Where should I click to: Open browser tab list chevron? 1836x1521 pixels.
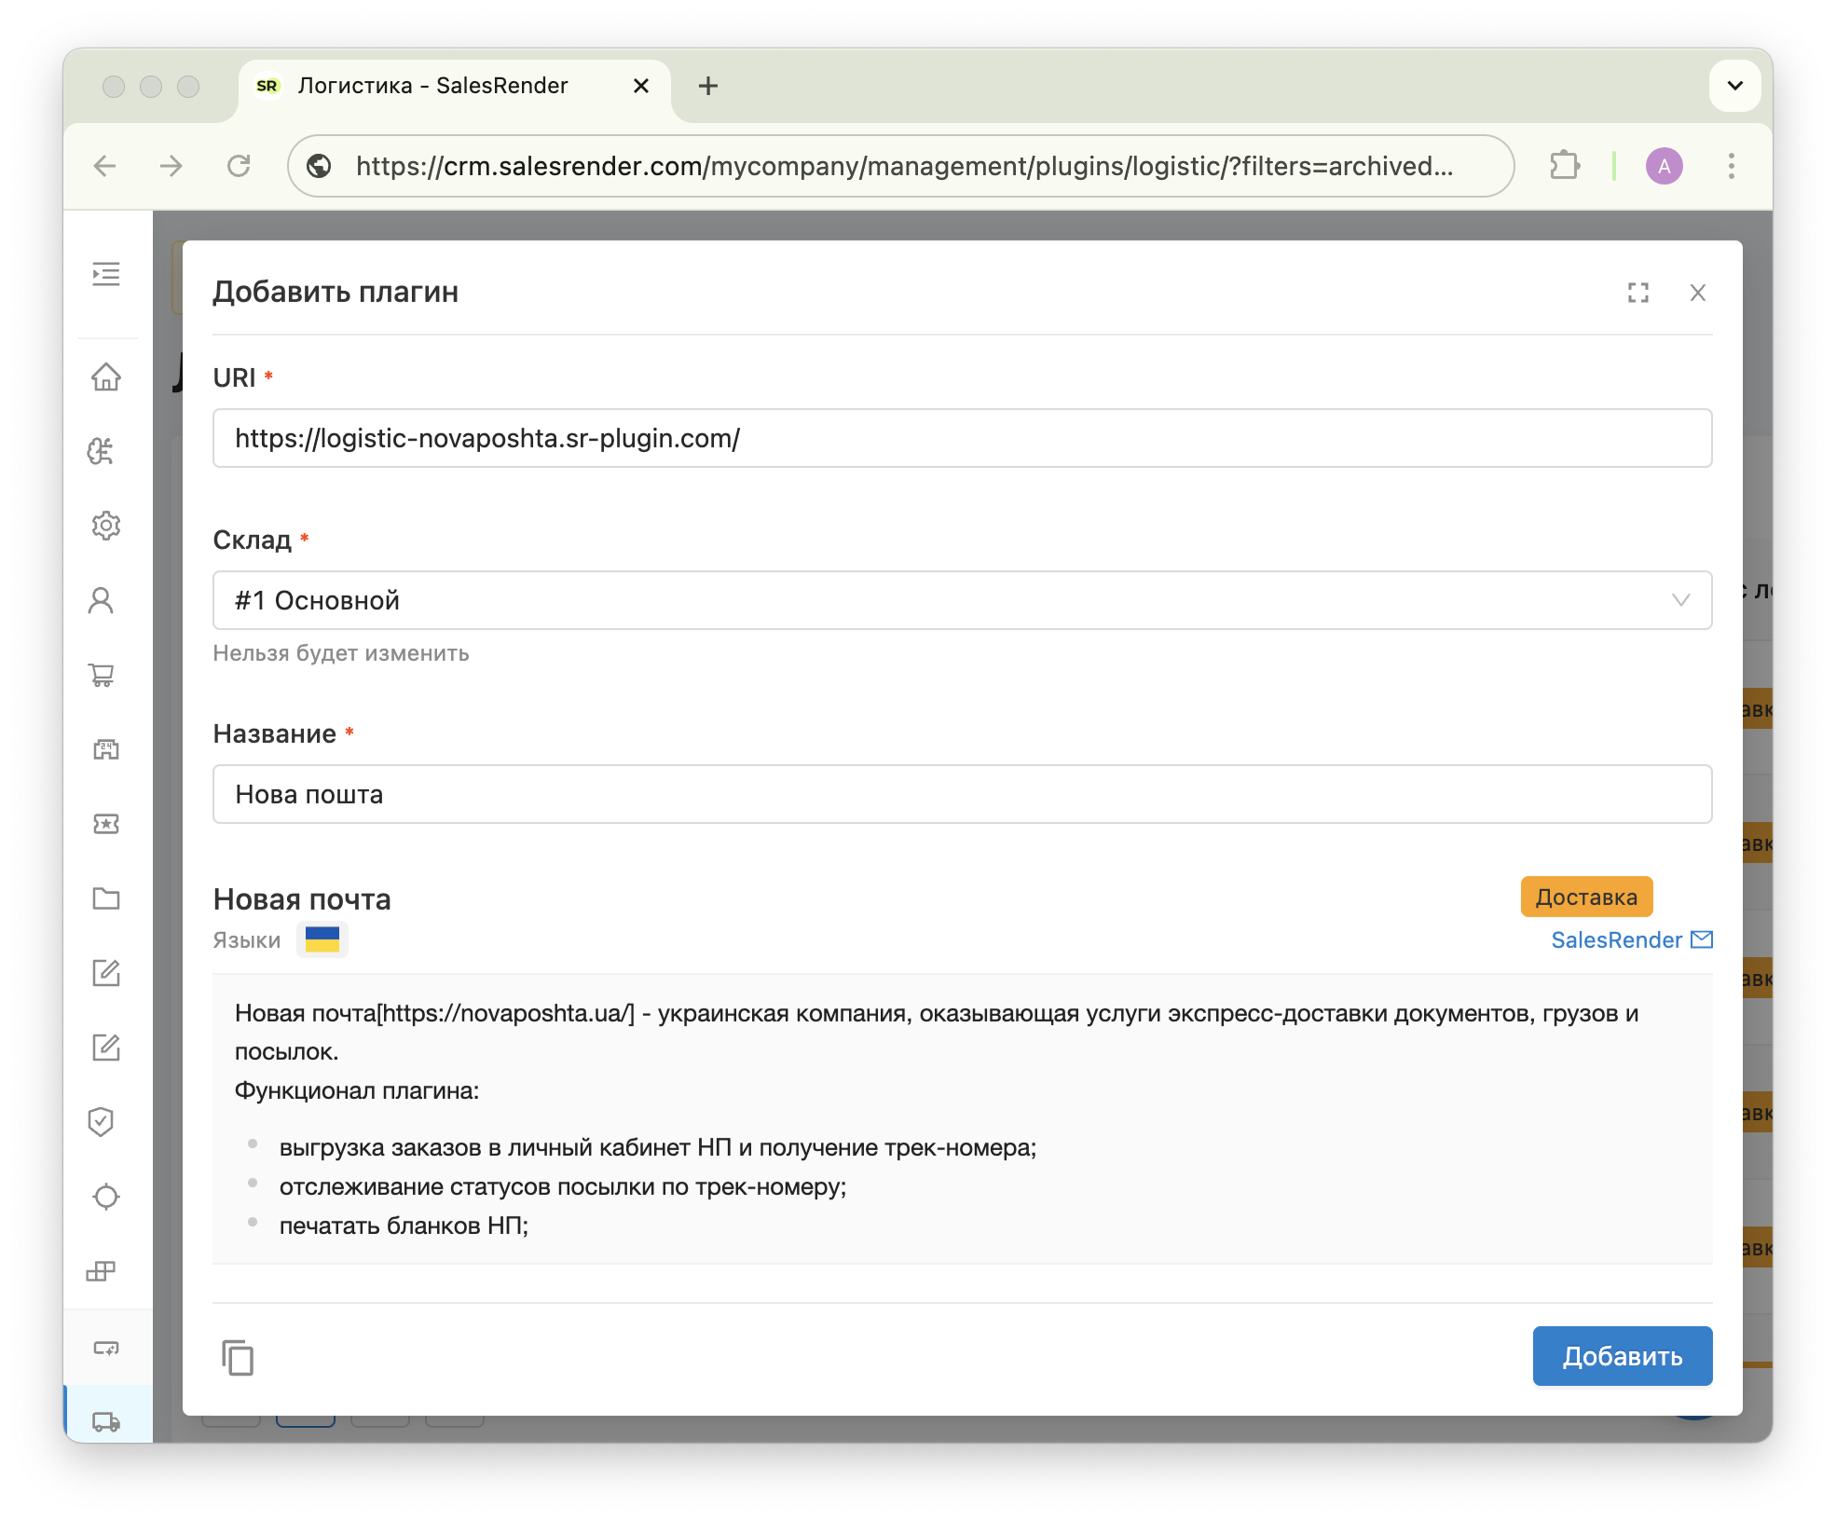[x=1734, y=86]
